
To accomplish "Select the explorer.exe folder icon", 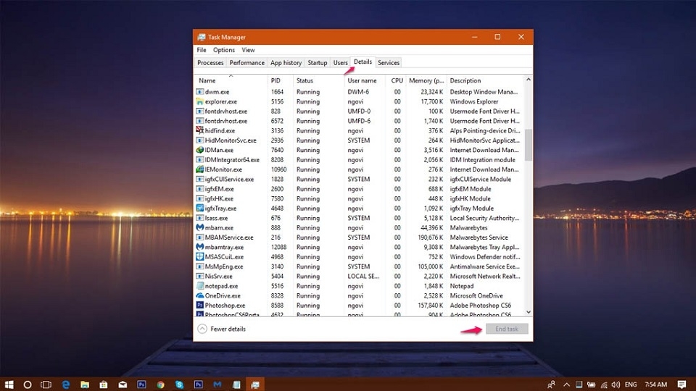I will pyautogui.click(x=200, y=101).
